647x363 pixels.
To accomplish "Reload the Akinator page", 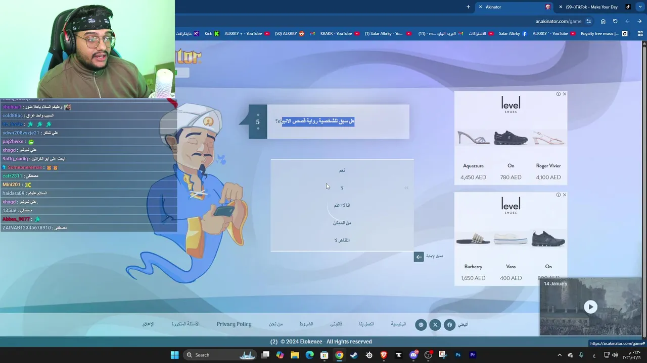I will click(615, 21).
